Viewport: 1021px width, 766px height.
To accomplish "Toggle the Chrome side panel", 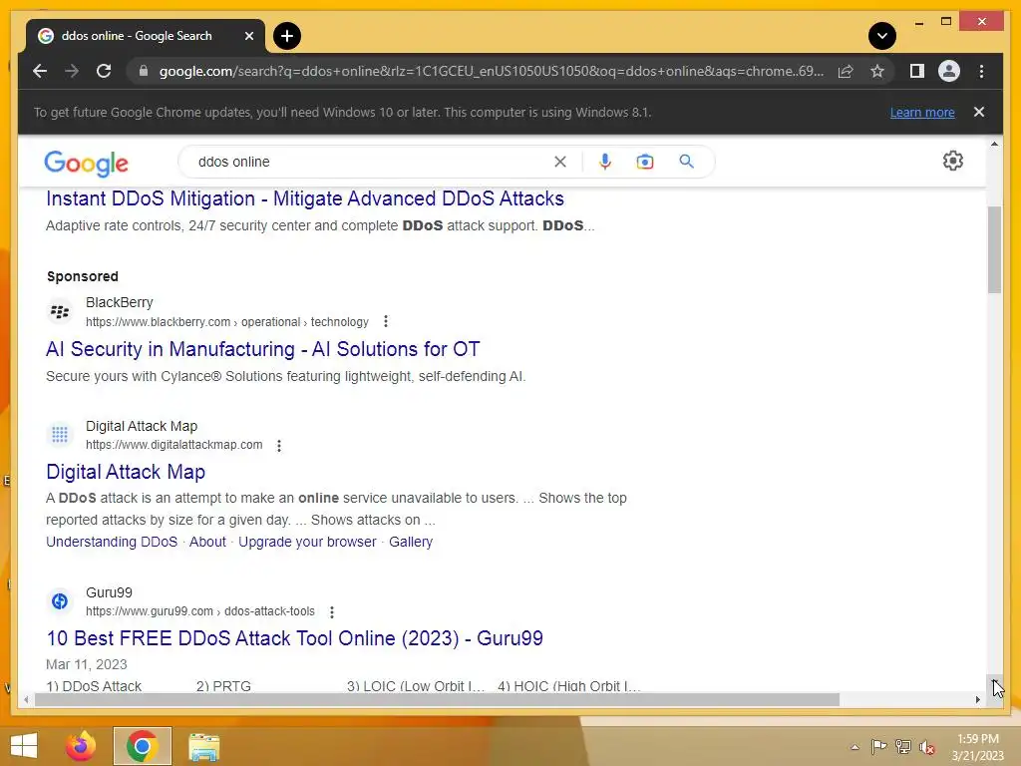I will tap(917, 71).
